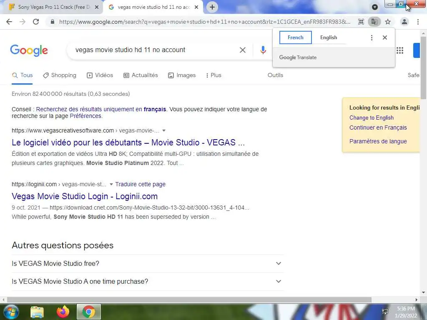Open the Préférences link

(85, 116)
